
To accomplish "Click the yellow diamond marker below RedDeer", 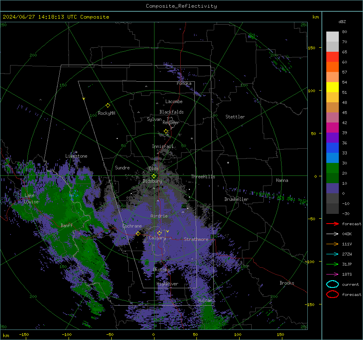I will tap(166, 131).
